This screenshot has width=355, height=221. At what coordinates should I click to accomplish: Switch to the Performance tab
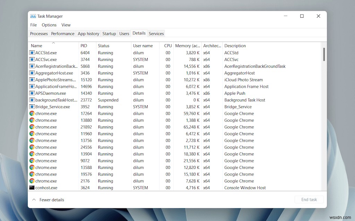(x=63, y=33)
